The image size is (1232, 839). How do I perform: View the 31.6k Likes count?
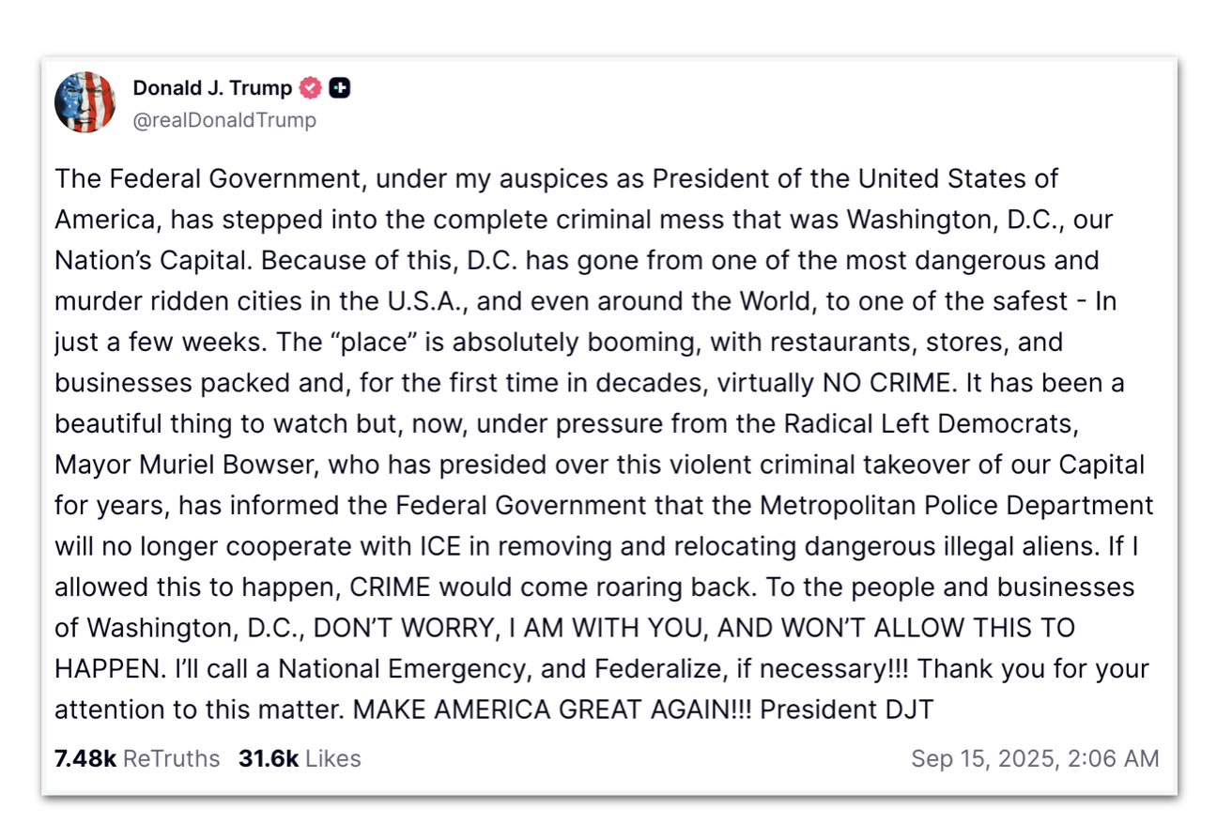click(300, 758)
